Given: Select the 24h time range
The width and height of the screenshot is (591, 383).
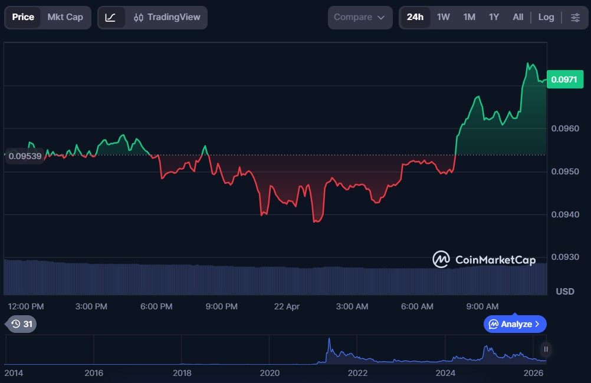Looking at the screenshot, I should click(x=415, y=17).
